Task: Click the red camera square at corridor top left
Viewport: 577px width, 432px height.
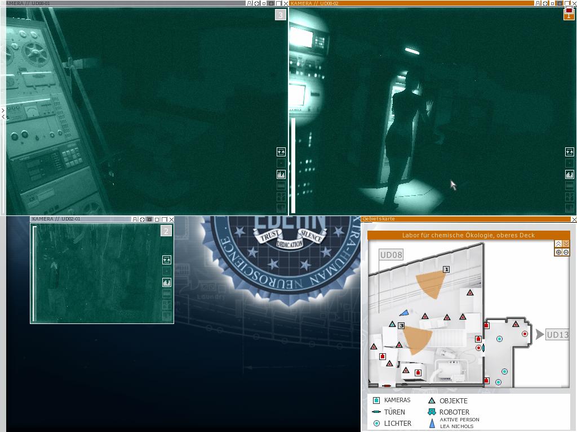Action: [x=486, y=326]
